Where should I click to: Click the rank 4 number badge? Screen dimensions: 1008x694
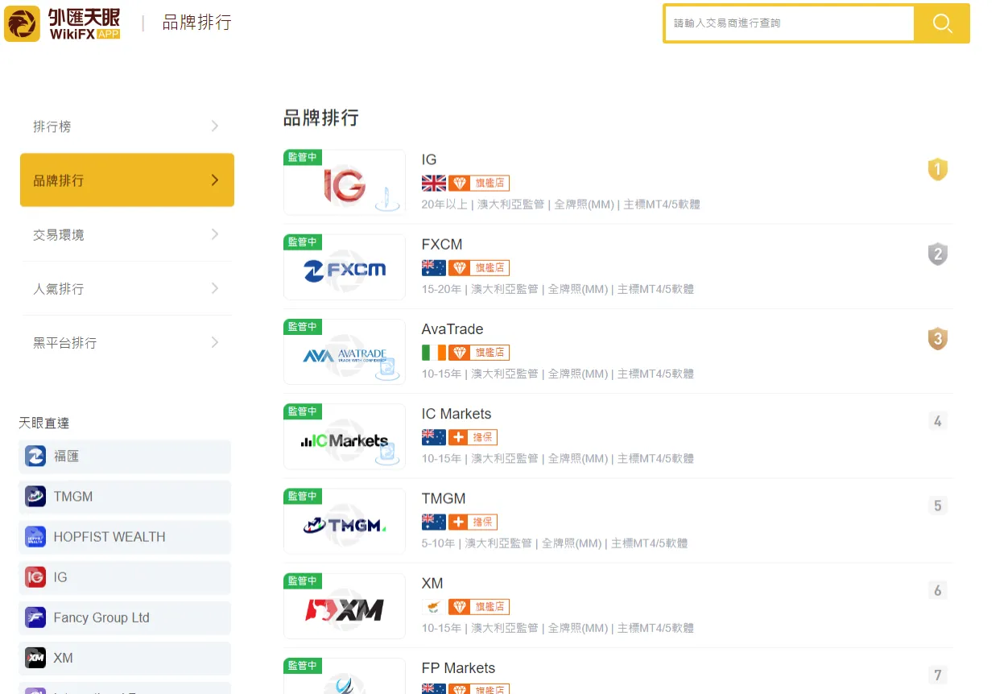(x=937, y=421)
